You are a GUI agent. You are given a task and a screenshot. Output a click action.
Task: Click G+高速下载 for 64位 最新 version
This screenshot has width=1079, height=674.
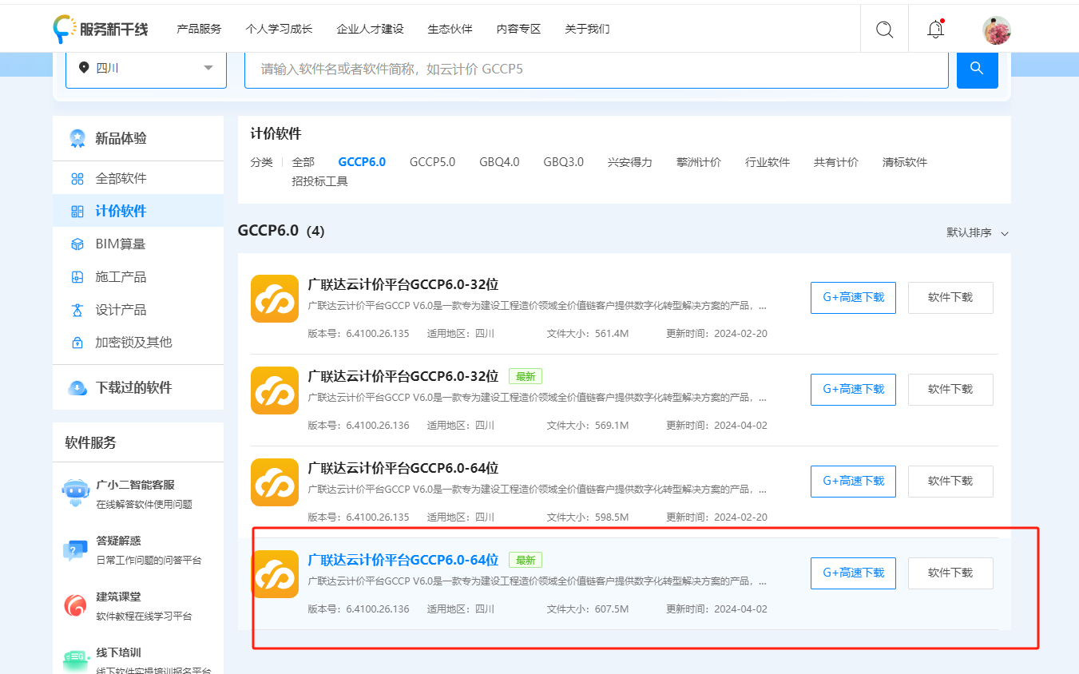click(853, 573)
